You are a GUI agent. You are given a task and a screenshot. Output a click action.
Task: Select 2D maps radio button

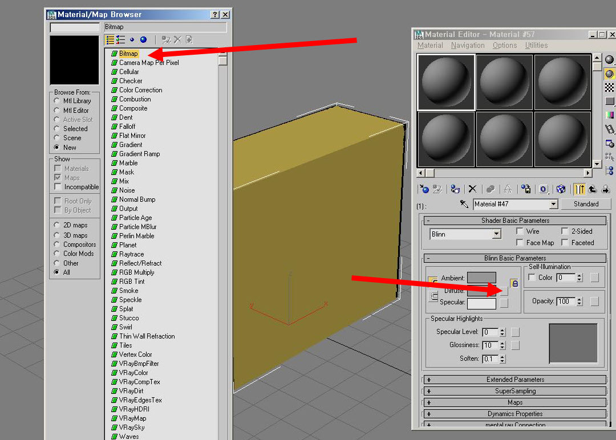point(57,225)
